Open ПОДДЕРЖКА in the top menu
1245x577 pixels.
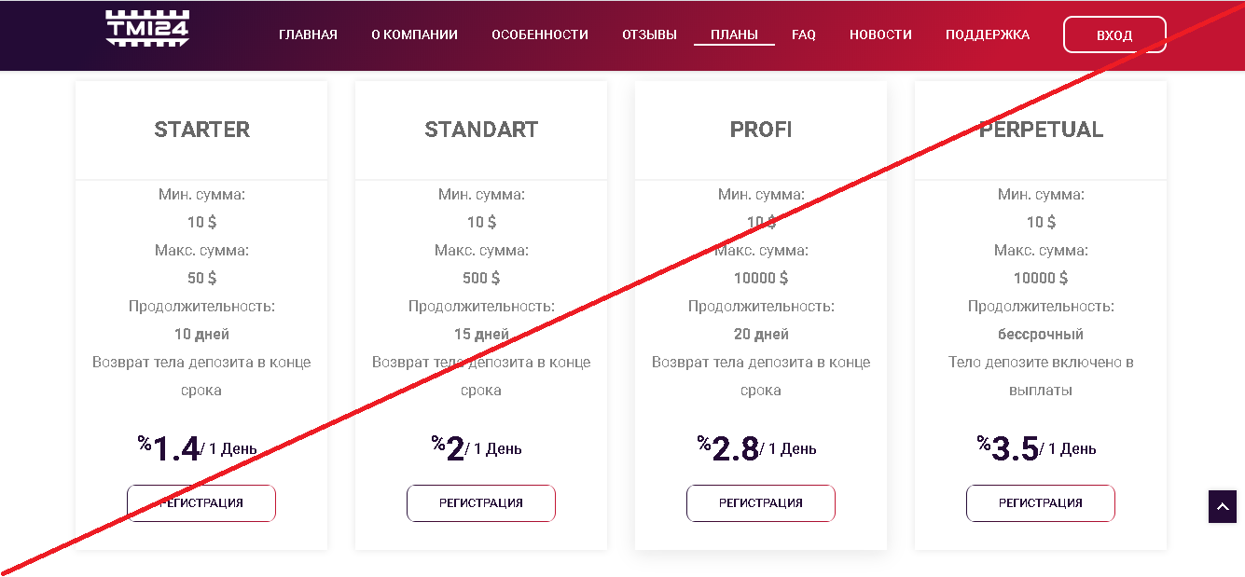click(x=988, y=34)
